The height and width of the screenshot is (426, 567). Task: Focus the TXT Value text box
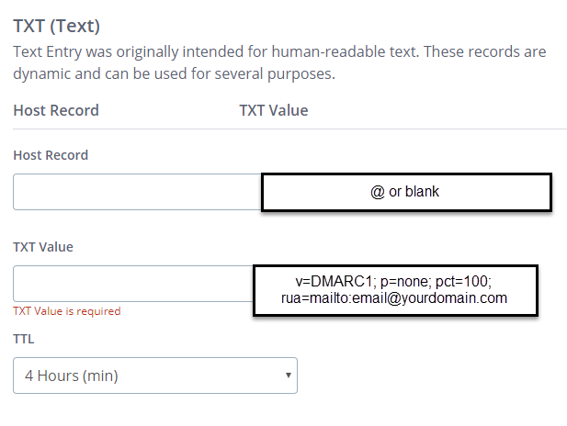133,284
